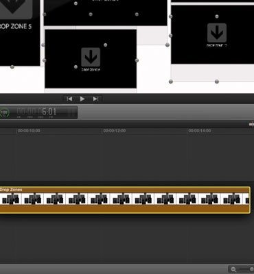This screenshot has width=254, height=274.
Task: Jump back with the previous-frame button
Action: [69, 99]
